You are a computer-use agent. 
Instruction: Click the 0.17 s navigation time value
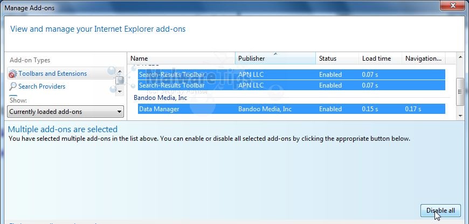click(413, 109)
